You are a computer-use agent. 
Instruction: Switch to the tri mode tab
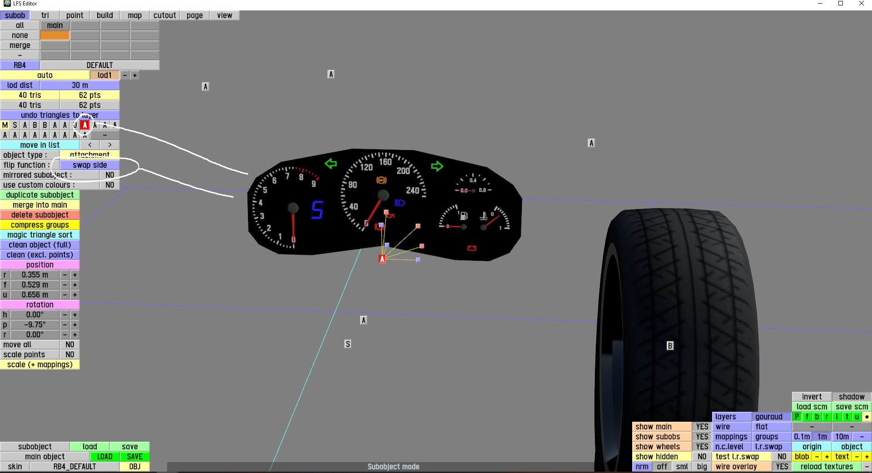tap(45, 15)
